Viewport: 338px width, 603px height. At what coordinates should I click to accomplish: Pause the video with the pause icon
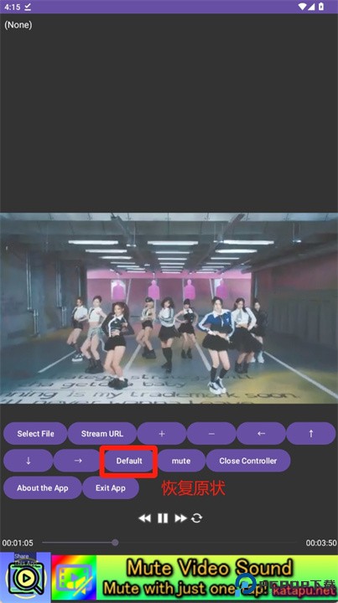point(163,518)
